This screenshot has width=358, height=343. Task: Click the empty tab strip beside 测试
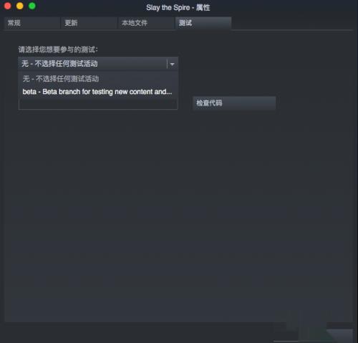click(x=292, y=23)
